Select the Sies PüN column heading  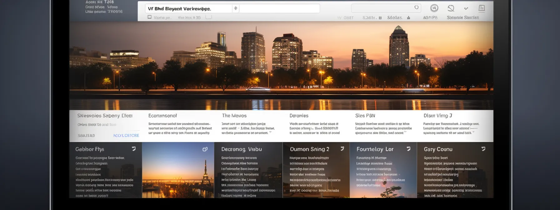(365, 116)
